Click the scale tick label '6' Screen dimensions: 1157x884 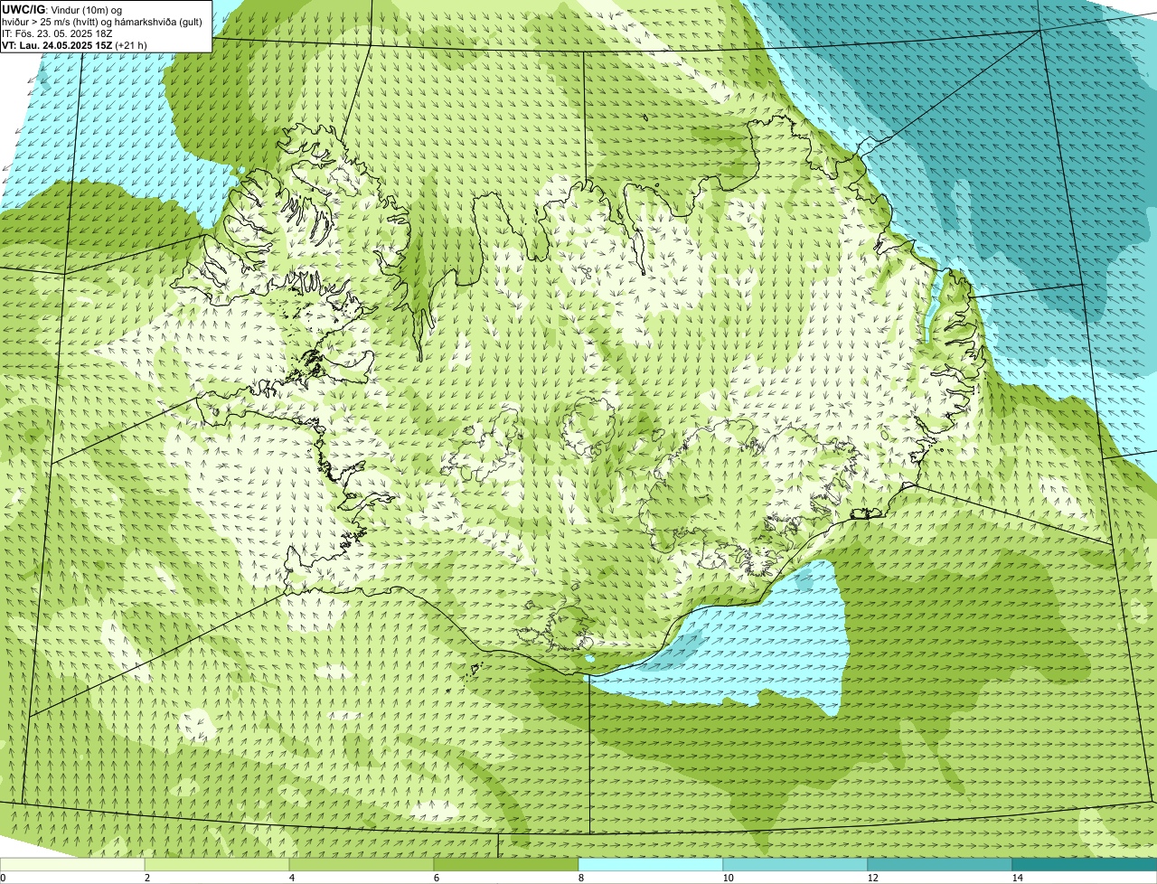(x=436, y=878)
